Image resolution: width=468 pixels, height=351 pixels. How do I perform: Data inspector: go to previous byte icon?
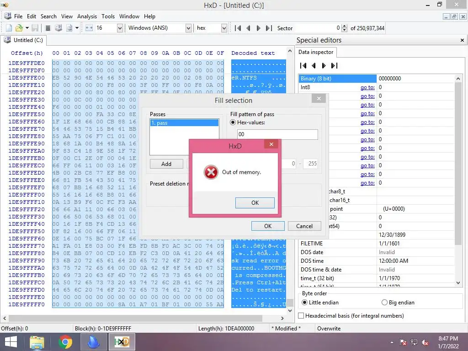point(314,66)
